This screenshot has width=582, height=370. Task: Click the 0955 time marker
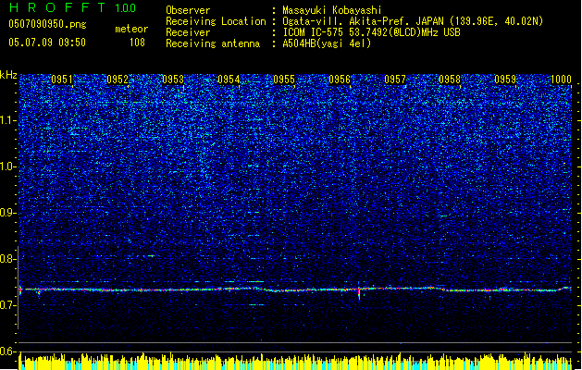[x=284, y=80]
